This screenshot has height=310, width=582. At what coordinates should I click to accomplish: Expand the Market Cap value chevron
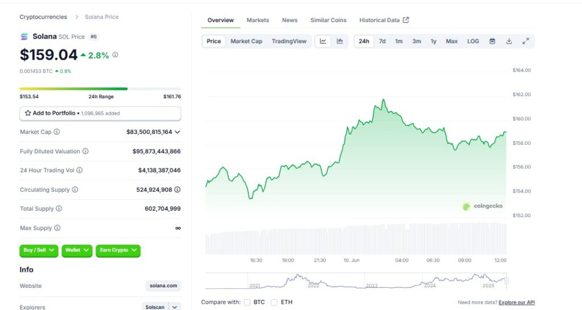(x=177, y=132)
